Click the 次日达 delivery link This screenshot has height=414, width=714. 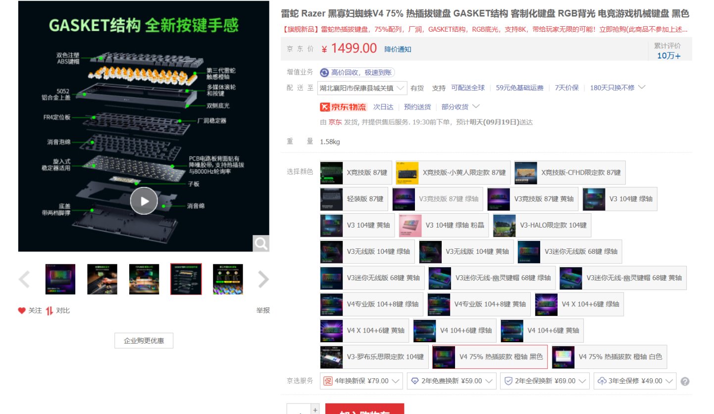[383, 107]
